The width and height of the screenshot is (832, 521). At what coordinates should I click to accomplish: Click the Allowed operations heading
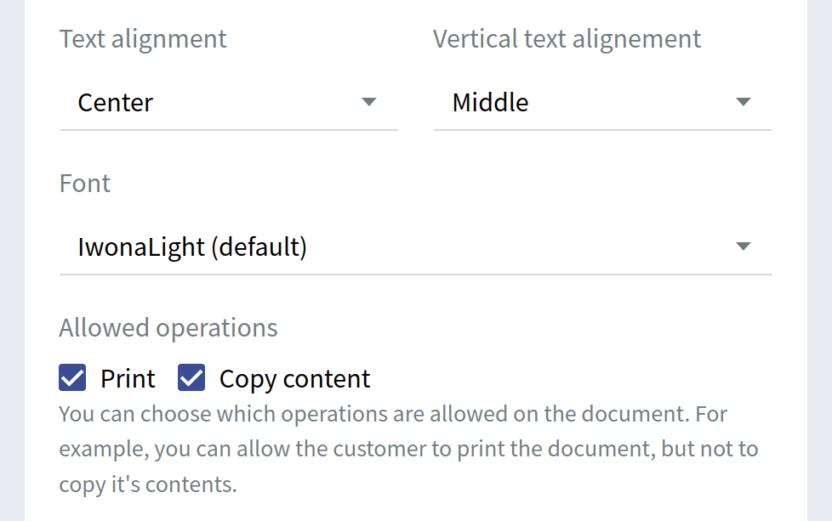tap(168, 327)
